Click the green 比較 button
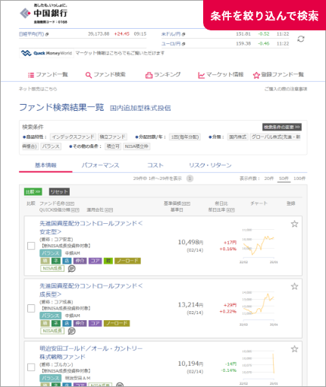The height and width of the screenshot is (387, 326). [x=33, y=192]
